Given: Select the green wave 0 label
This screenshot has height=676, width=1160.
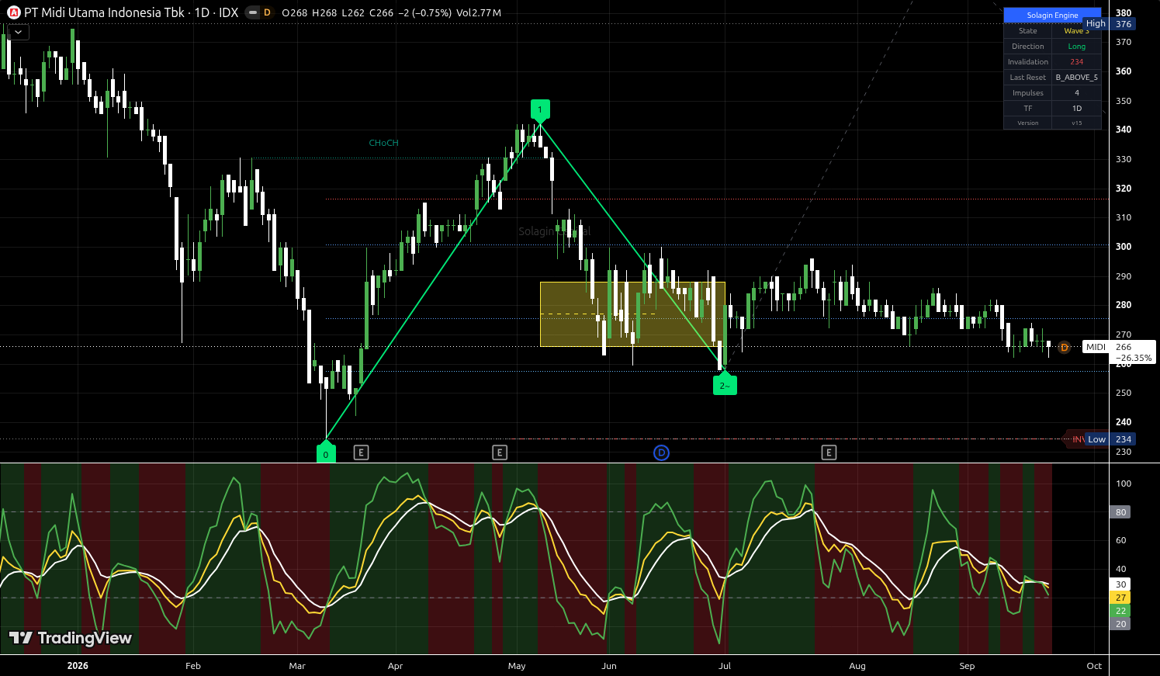Looking at the screenshot, I should tap(326, 452).
